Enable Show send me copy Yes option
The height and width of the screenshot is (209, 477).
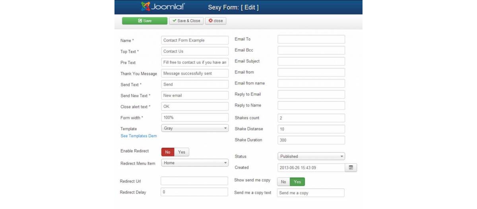(297, 182)
